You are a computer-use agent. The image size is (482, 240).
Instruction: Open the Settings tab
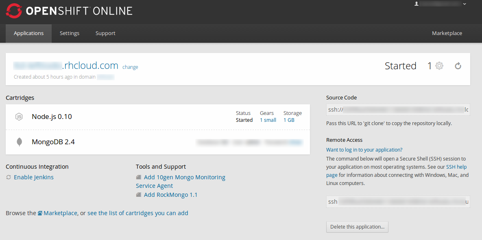(70, 33)
